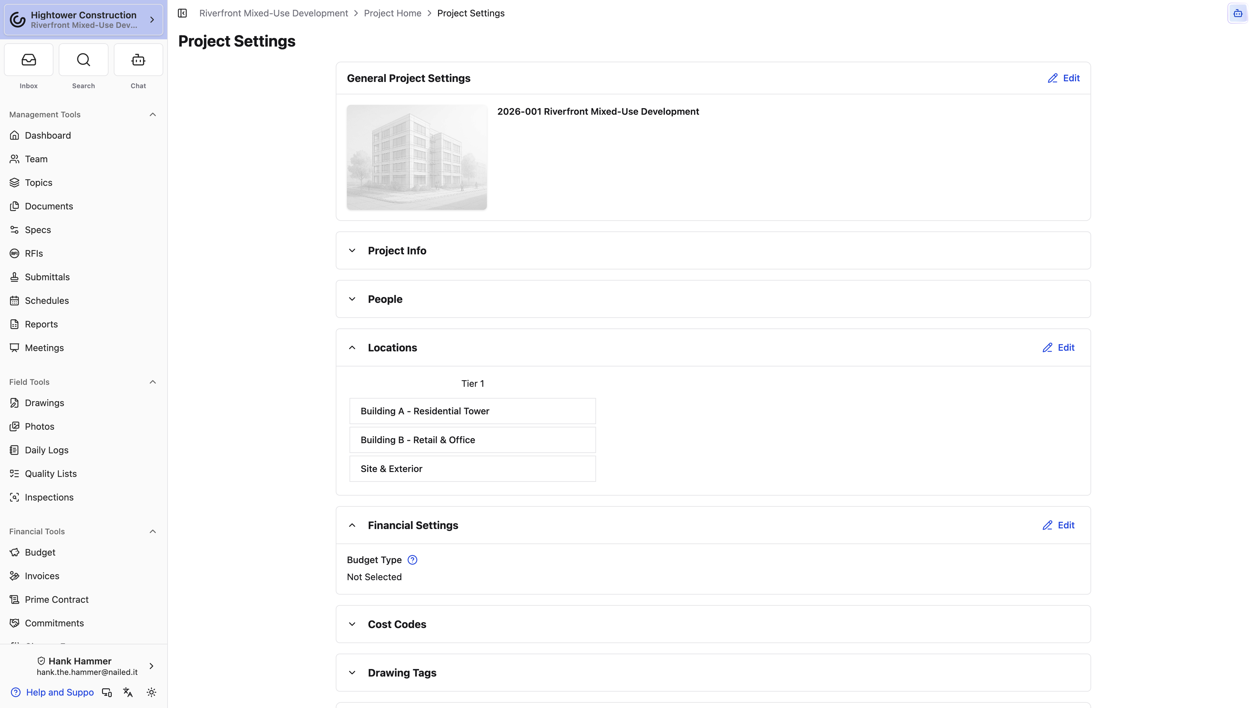This screenshot has width=1259, height=708.
Task: Click the Budget piggy bank icon
Action: pos(15,553)
